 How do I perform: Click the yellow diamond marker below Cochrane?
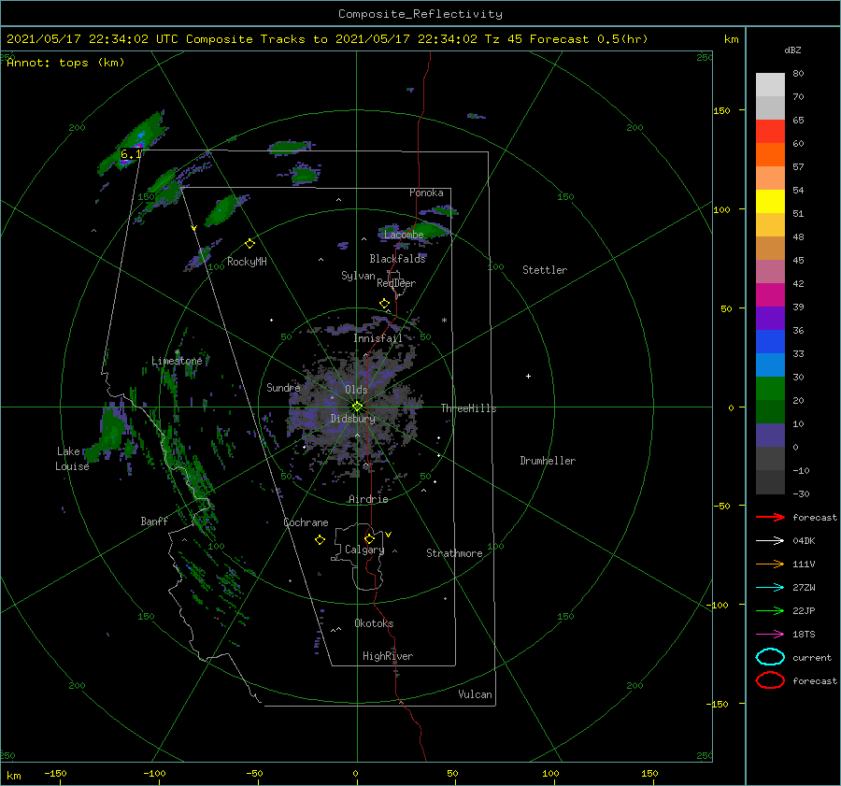click(x=320, y=540)
